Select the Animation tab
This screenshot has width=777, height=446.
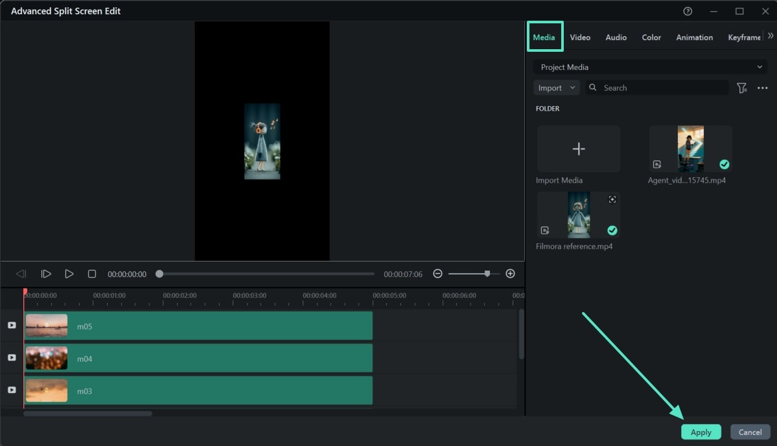point(694,37)
